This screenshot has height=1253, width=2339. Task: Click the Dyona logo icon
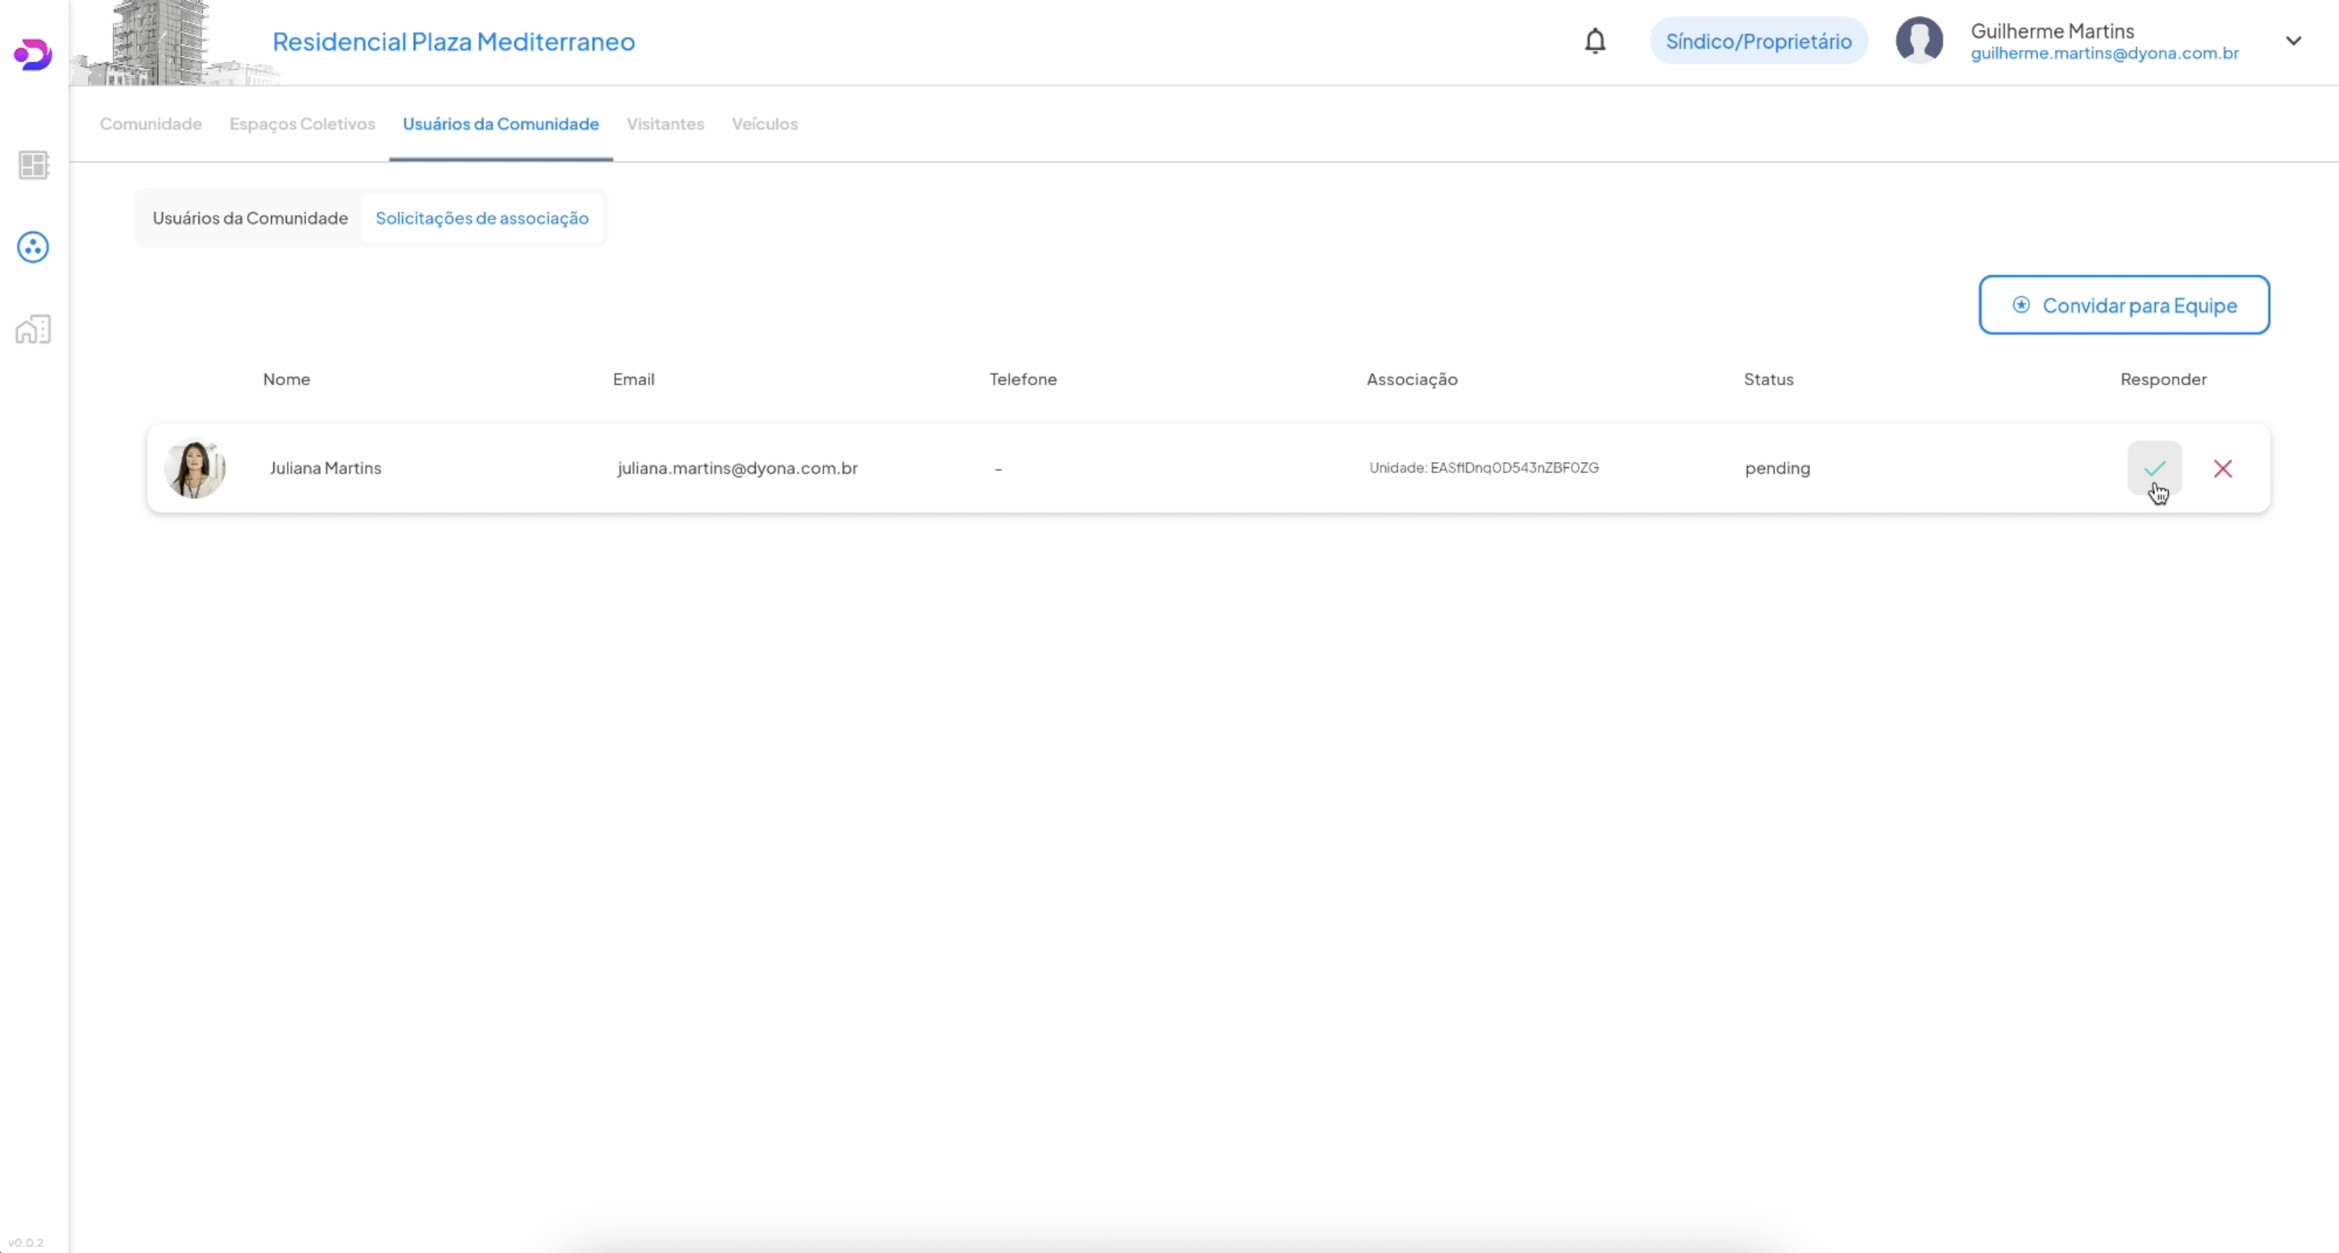click(x=33, y=54)
